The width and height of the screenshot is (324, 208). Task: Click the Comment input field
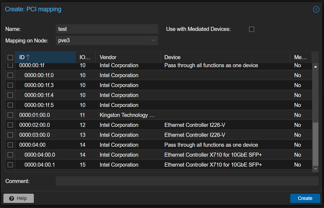(x=187, y=181)
